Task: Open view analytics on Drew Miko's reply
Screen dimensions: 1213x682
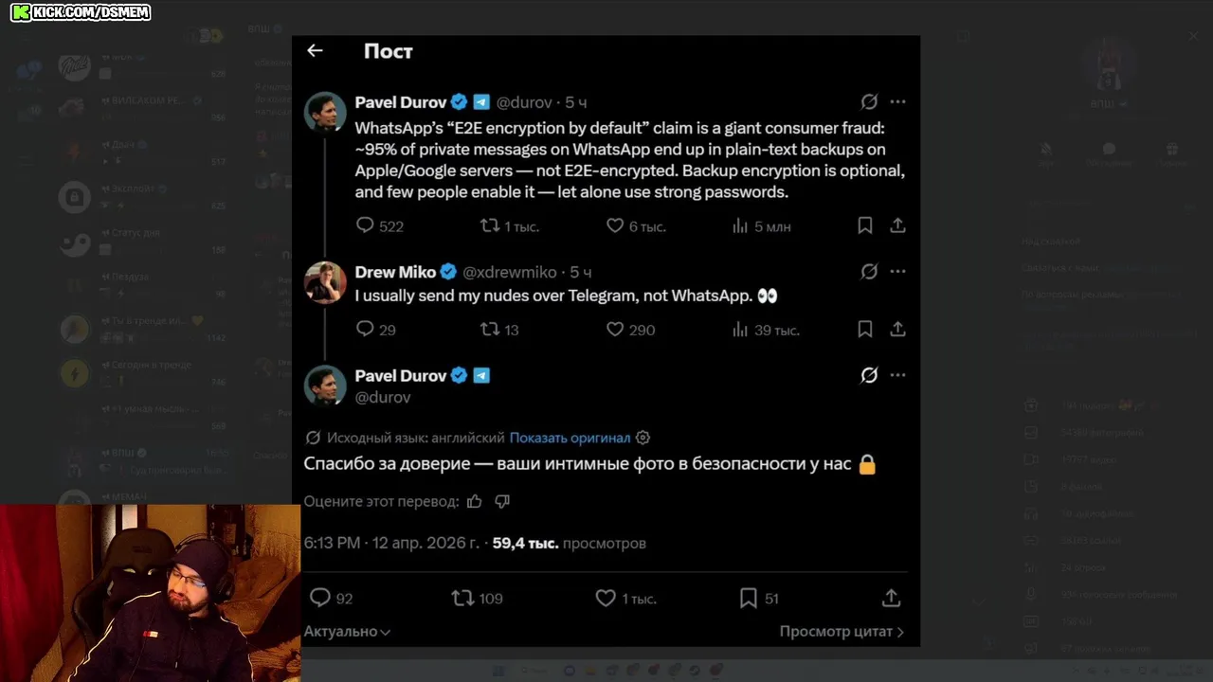Action: pyautogui.click(x=741, y=330)
